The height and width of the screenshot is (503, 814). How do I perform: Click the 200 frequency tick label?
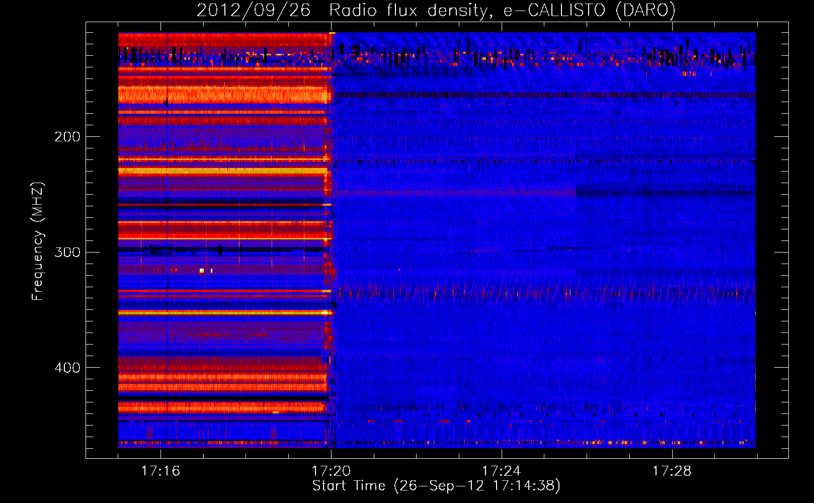pyautogui.click(x=67, y=137)
